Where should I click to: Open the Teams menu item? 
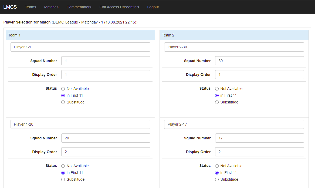coord(31,7)
